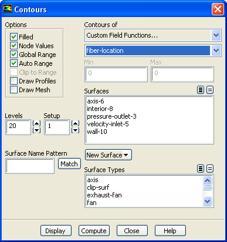
Task: Open Help for Contours dialog
Action: [170, 231]
